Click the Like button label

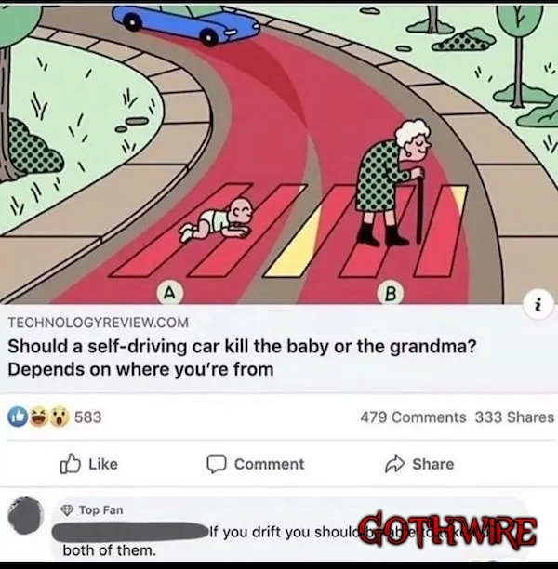[x=103, y=464]
